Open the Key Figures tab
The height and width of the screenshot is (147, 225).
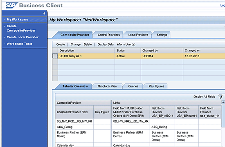[156, 86]
